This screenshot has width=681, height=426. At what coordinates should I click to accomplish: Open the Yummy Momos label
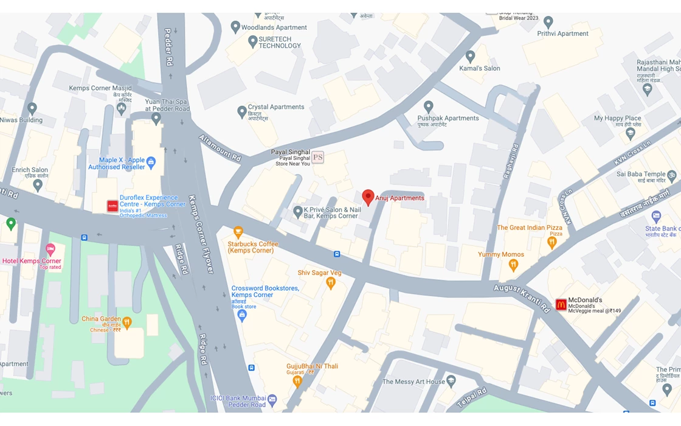pyautogui.click(x=501, y=254)
